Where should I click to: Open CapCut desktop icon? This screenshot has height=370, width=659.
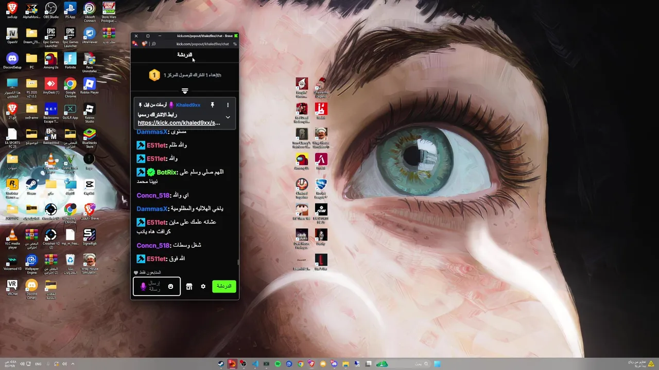[x=90, y=187]
